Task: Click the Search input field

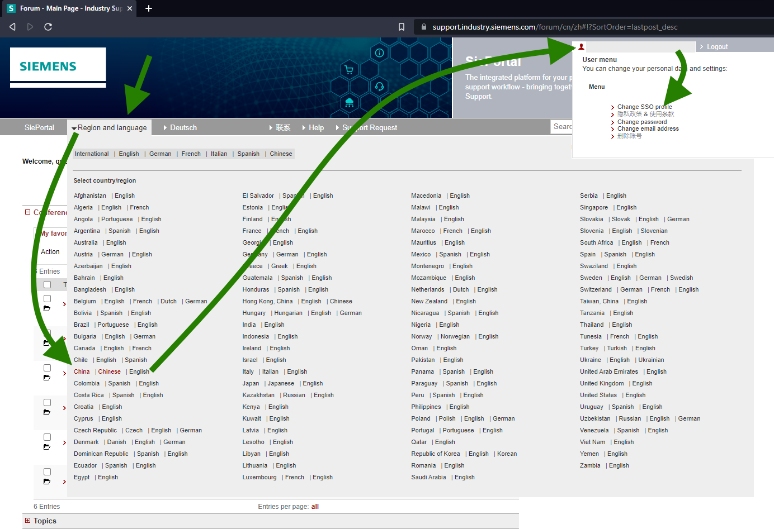Action: coord(561,127)
